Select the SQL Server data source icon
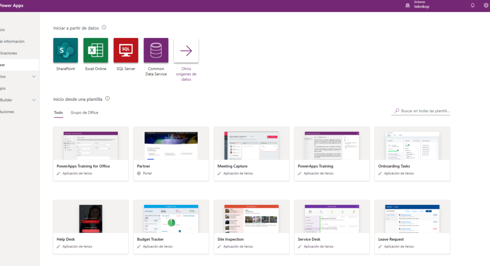 click(126, 50)
